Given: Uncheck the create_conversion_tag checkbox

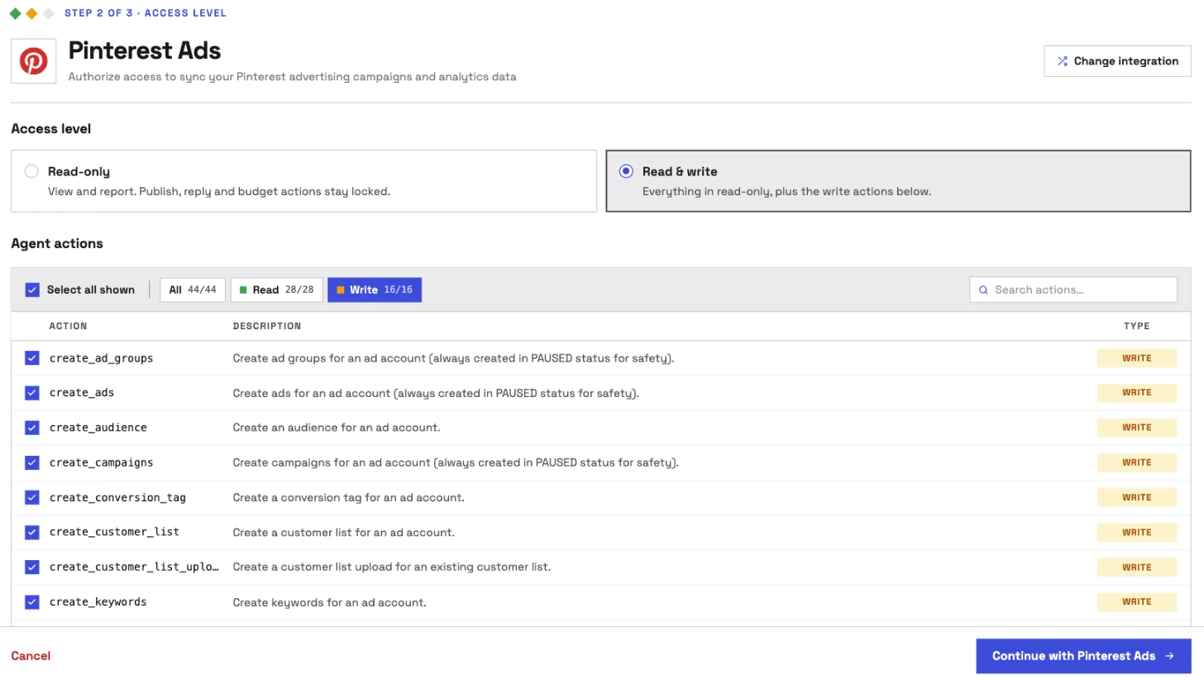Looking at the screenshot, I should [x=32, y=498].
